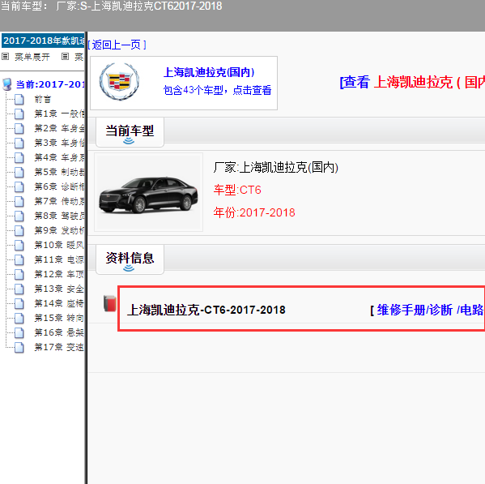Open the 前言 tree item
485x484 pixels.
tap(43, 100)
